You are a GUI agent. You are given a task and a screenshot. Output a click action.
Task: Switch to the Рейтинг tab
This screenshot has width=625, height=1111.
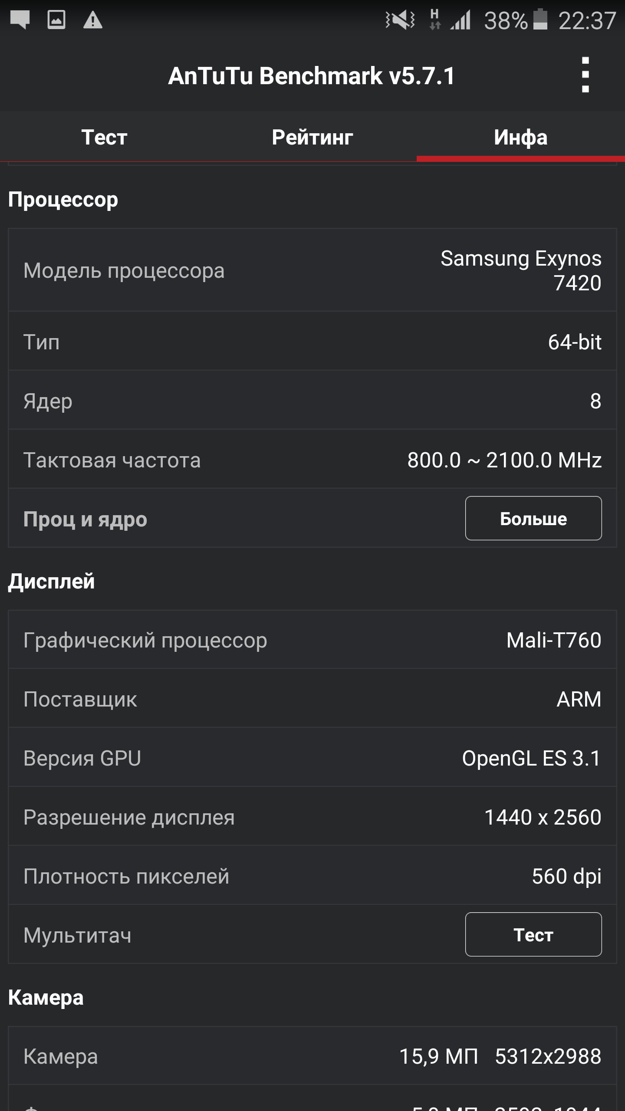(x=312, y=137)
